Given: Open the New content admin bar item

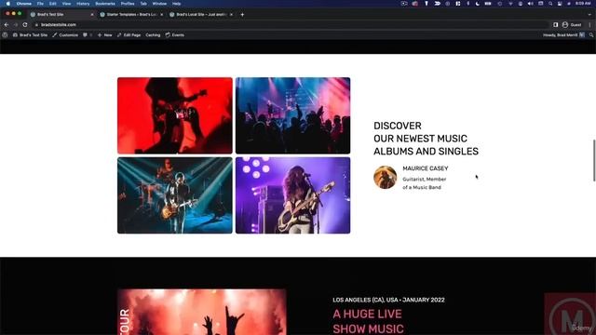Looking at the screenshot, I should point(104,35).
